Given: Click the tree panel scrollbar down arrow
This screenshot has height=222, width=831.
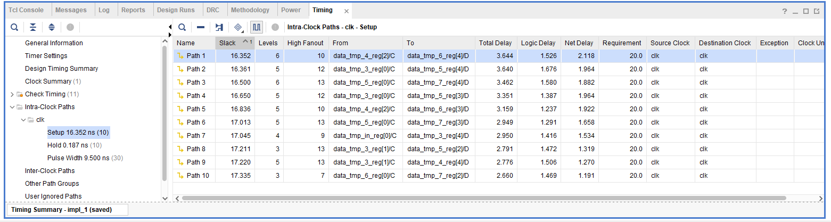Looking at the screenshot, I should tap(164, 198).
